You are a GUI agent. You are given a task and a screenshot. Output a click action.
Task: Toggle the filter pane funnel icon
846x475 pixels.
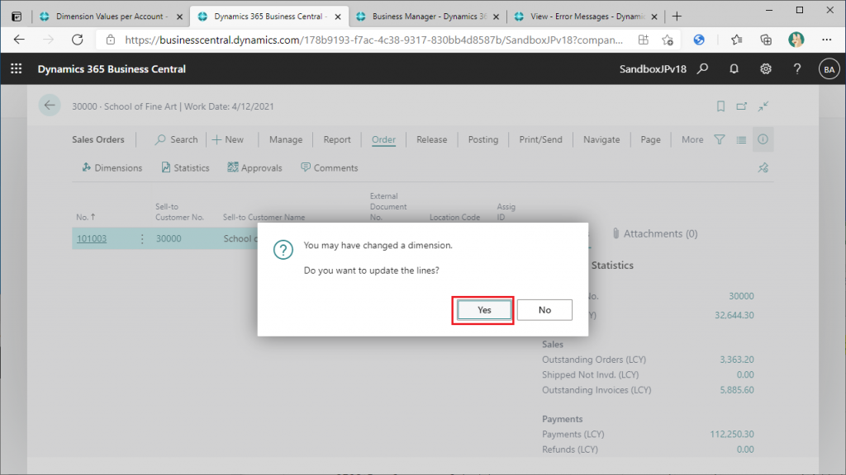[720, 139]
